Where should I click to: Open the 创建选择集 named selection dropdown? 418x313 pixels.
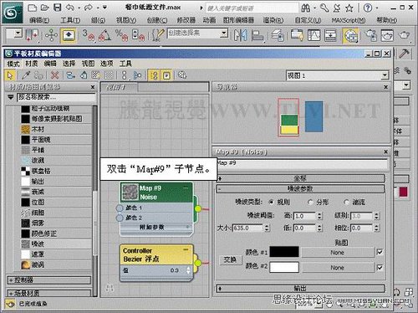coord(223,33)
